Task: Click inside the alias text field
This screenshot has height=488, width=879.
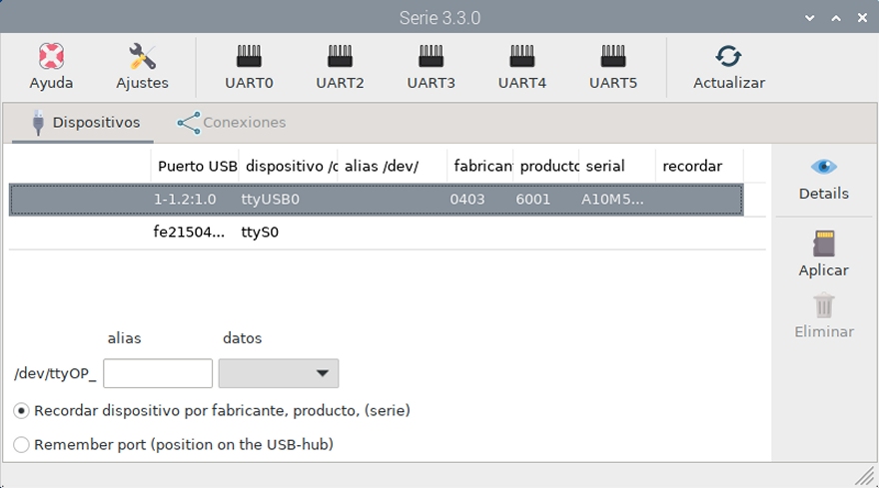Action: pyautogui.click(x=158, y=373)
